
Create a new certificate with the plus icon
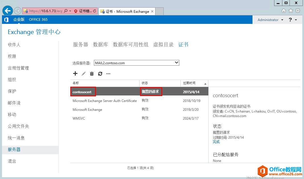click(75, 74)
